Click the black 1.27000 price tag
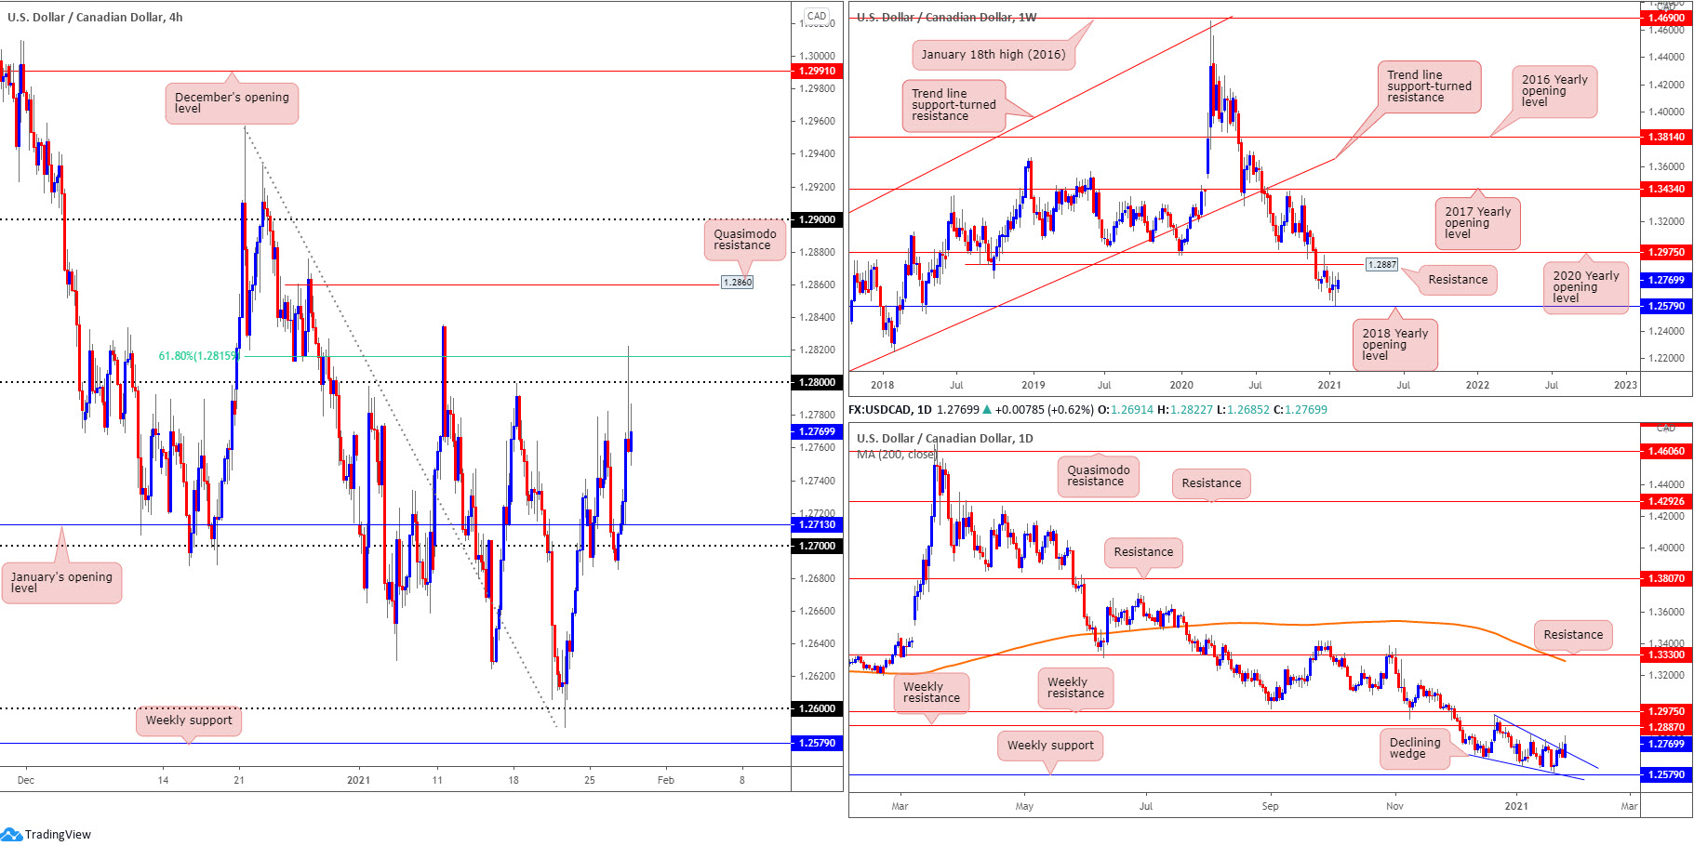The image size is (1694, 846). point(818,546)
